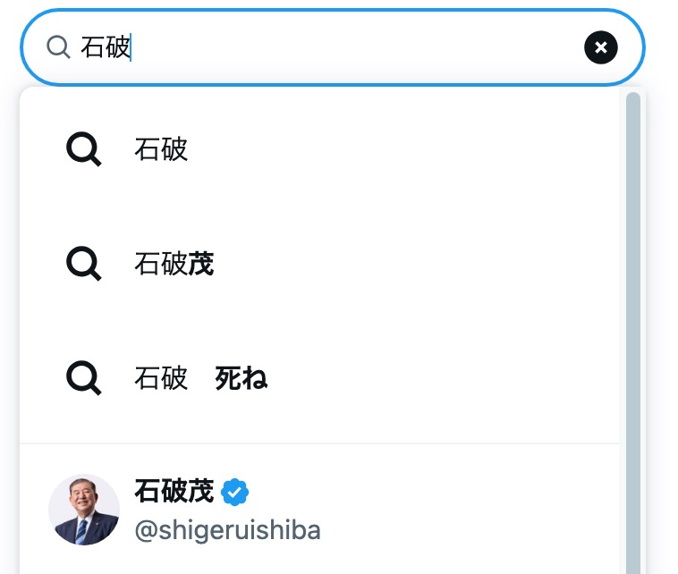Click the magnifier icon of the last query suggestion
Image resolution: width=678 pixels, height=574 pixels.
tap(83, 378)
